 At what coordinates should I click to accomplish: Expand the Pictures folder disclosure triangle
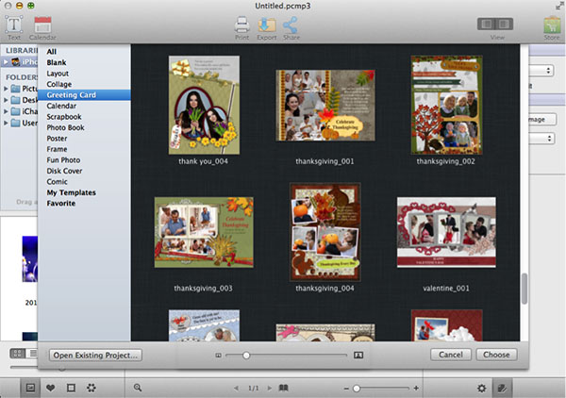point(7,88)
